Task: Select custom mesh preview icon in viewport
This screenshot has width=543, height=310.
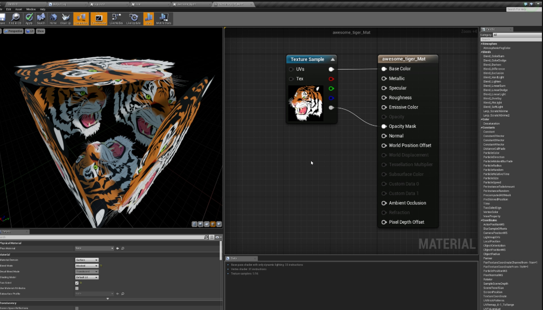Action: pyautogui.click(x=219, y=224)
